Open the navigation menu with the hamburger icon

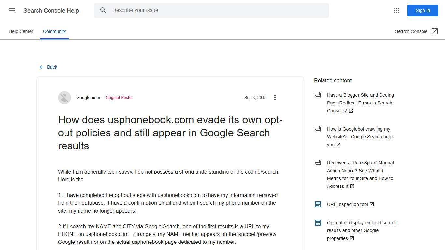click(x=12, y=10)
